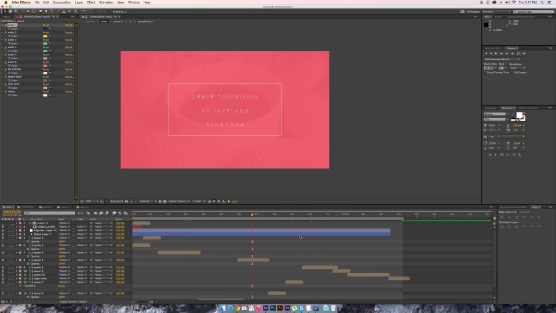Click the color 6 pink swatch
The image size is (556, 313).
pos(45,65)
